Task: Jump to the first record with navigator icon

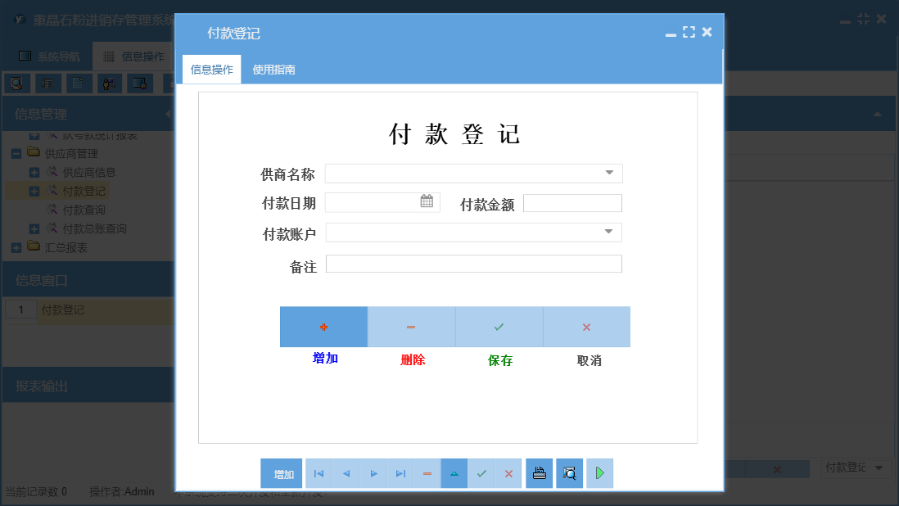Action: (318, 473)
